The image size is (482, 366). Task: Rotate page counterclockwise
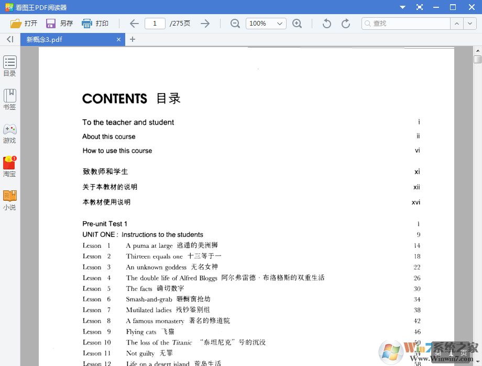click(x=326, y=24)
